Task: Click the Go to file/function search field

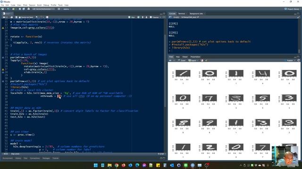Action: [x=43, y=9]
